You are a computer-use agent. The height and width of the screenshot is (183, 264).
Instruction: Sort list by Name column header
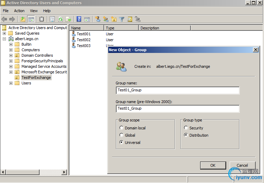click(86, 28)
